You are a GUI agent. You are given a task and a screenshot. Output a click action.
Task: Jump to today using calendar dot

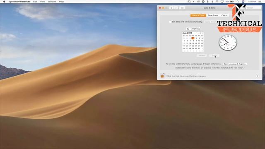click(x=200, y=33)
